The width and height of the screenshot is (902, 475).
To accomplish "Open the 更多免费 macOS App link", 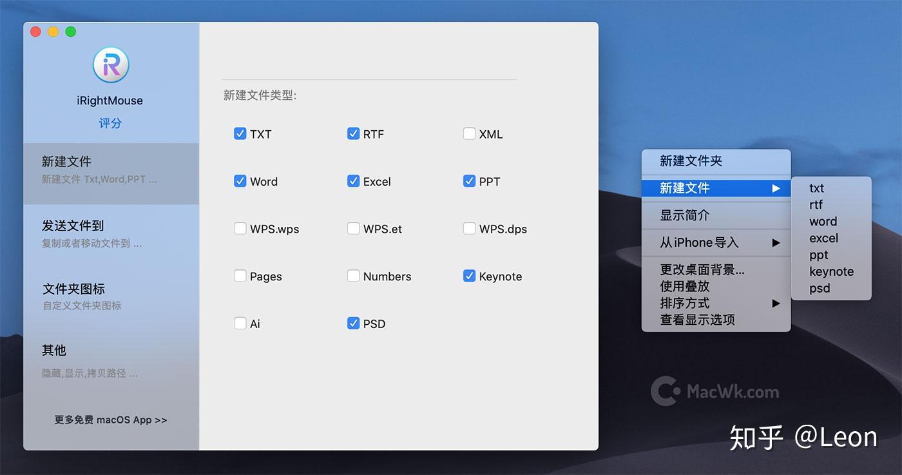I will click(x=110, y=419).
